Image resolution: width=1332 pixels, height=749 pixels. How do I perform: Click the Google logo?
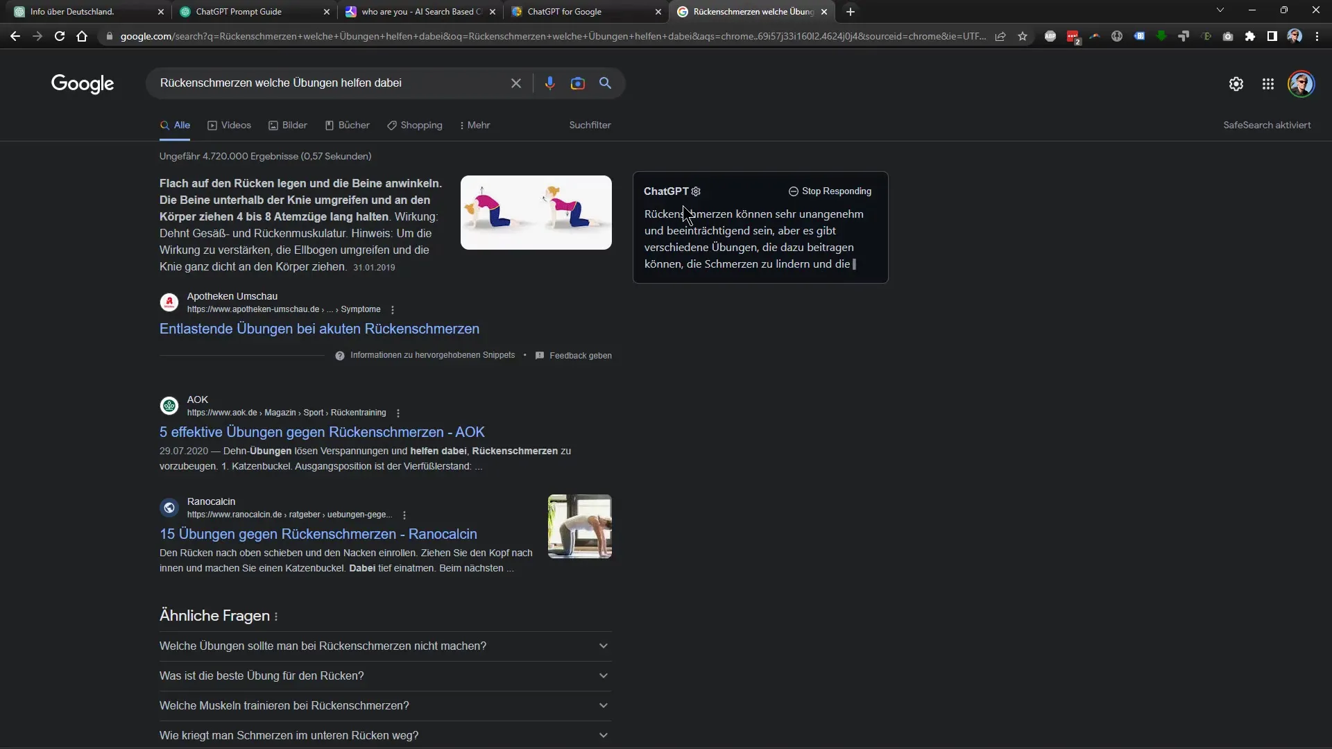(x=83, y=84)
